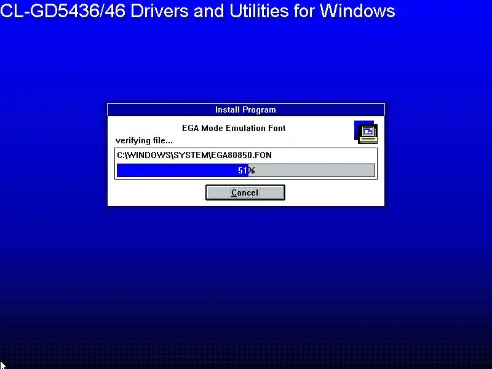Cancel the driver installation
492x369 pixels.
point(245,192)
